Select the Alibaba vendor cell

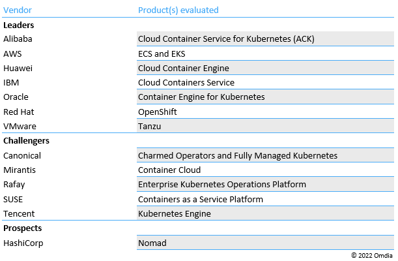18,39
